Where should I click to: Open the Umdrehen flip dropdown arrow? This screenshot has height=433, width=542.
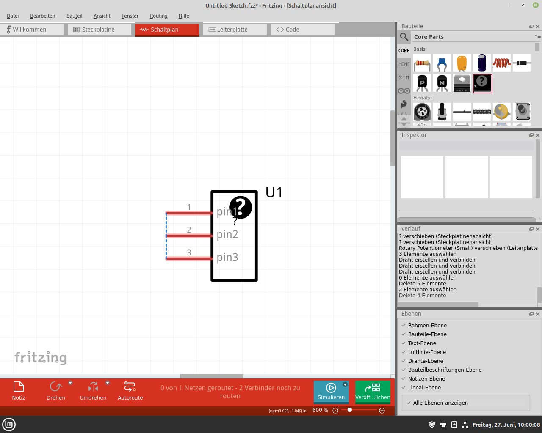(x=108, y=383)
